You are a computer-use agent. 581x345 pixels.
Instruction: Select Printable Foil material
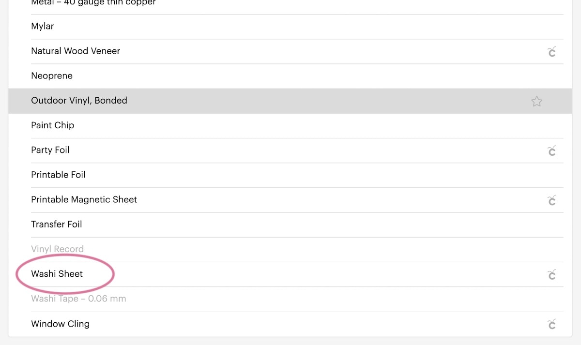(286, 175)
